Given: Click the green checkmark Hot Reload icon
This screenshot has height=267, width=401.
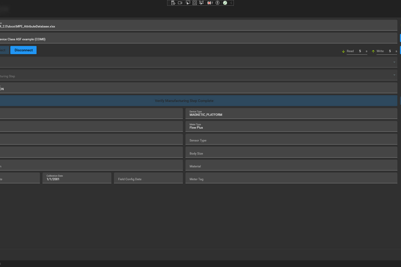Looking at the screenshot, I should 225,3.
